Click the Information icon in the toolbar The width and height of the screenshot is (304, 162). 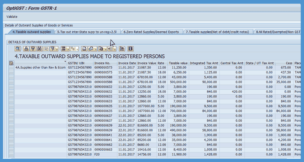pyautogui.click(x=131, y=49)
